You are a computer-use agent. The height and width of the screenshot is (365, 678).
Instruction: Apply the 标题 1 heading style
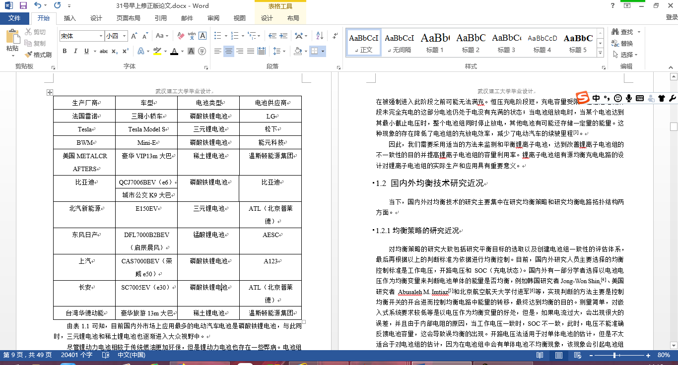click(x=435, y=43)
